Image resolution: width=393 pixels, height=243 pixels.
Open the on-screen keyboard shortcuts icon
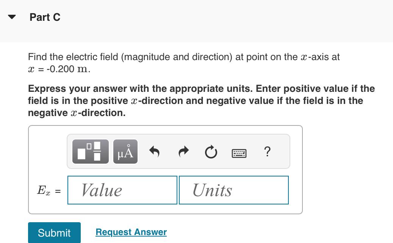coord(240,153)
